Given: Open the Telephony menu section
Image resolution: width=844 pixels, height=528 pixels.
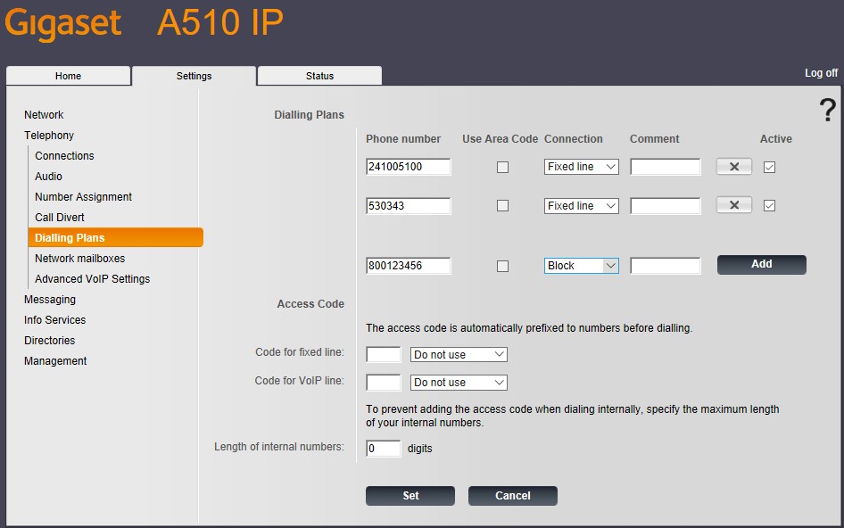Looking at the screenshot, I should point(49,135).
